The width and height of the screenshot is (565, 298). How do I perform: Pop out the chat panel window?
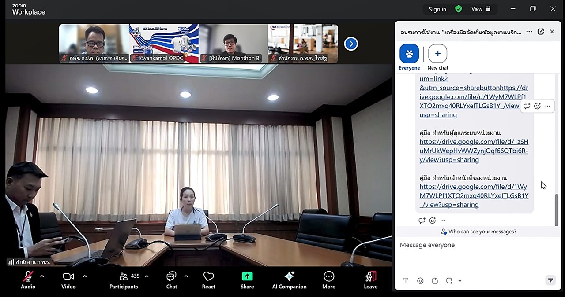[541, 32]
